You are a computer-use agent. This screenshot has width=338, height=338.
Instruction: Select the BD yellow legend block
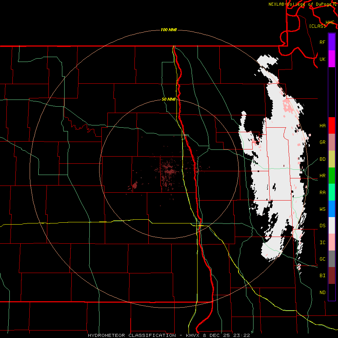332,159
